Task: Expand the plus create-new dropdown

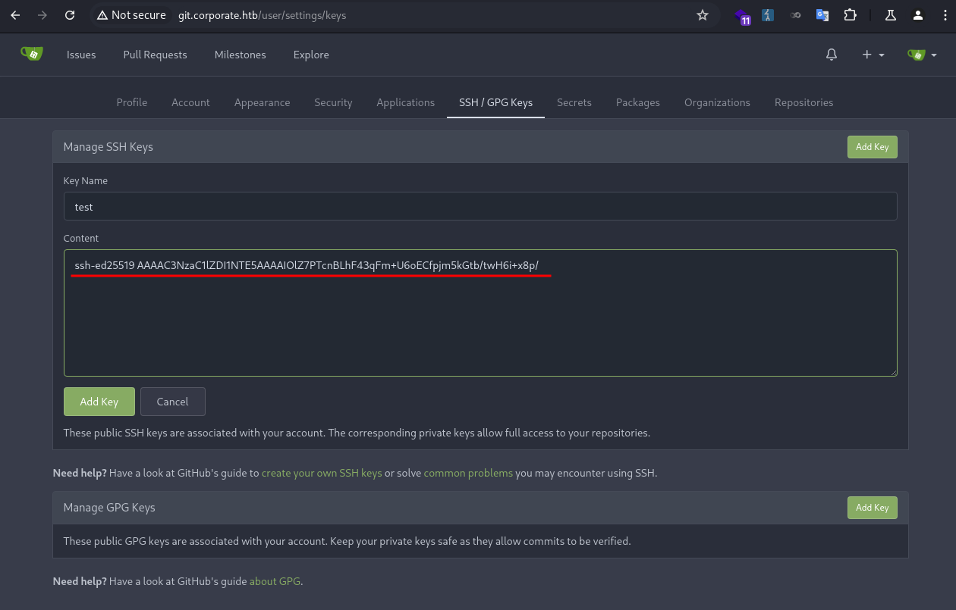Action: [873, 55]
